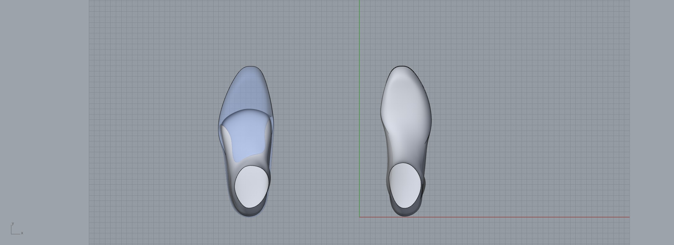This screenshot has height=245, width=674.
Task: Select the green Y-axis line
Action: tap(359, 92)
